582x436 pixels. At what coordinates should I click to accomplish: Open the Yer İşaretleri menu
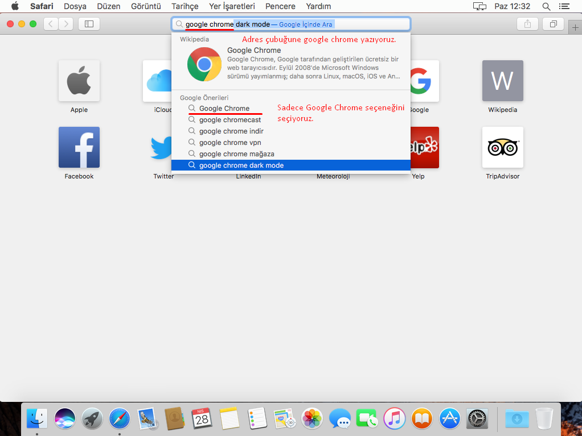[x=232, y=6]
